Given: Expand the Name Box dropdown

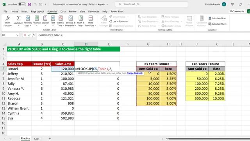Looking at the screenshot, I should 17,35.
